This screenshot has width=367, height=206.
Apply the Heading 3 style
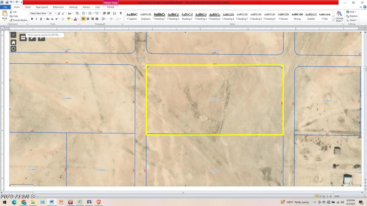[187, 16]
